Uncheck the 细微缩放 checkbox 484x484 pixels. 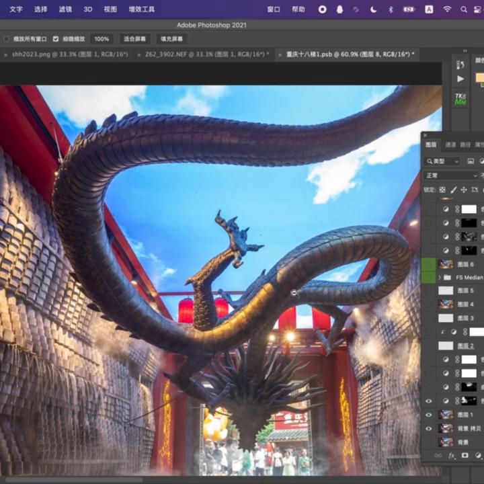click(x=56, y=39)
